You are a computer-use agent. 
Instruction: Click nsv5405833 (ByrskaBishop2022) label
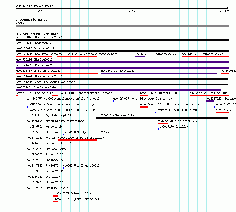(86, 132)
